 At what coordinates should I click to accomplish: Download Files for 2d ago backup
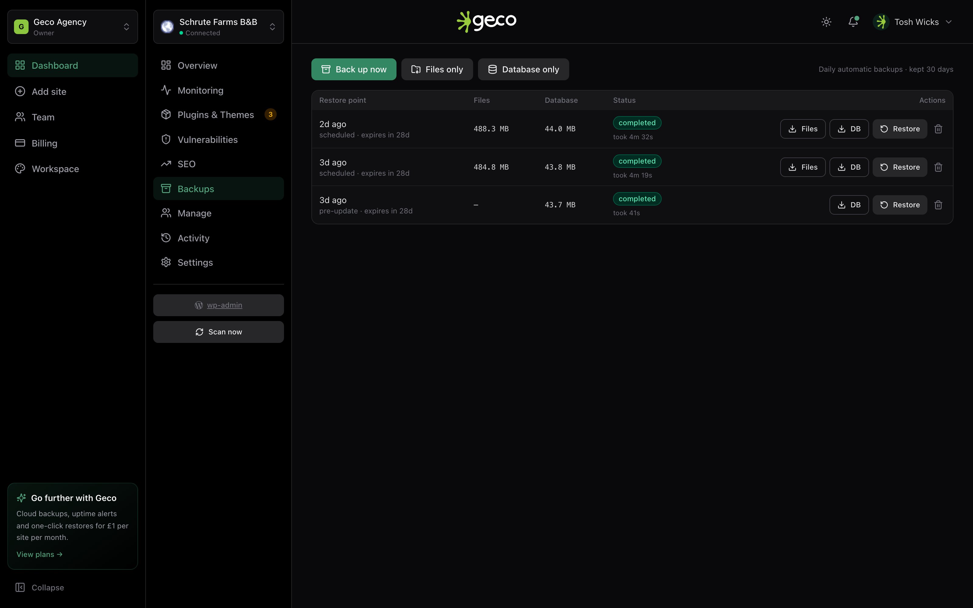click(803, 129)
